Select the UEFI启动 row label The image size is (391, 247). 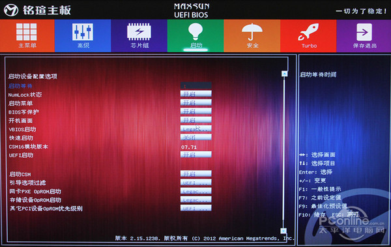click(21, 155)
